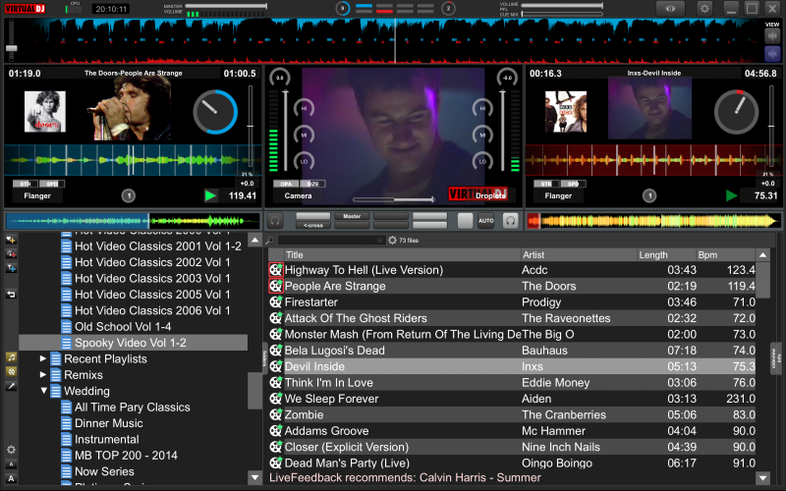This screenshot has height=491, width=786.
Task: Select the upper waveform view button under VIEW
Action: coord(772,36)
